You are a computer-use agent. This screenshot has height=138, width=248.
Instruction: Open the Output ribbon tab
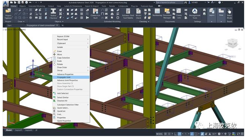point(51,6)
